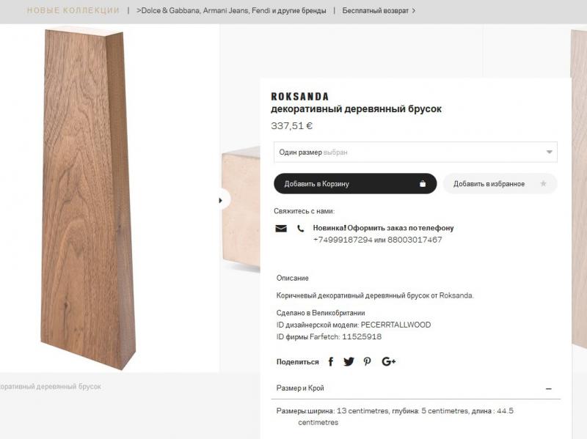587x439 pixels.
Task: Toggle Добавить в избранное favorite
Action: pyautogui.click(x=500, y=184)
